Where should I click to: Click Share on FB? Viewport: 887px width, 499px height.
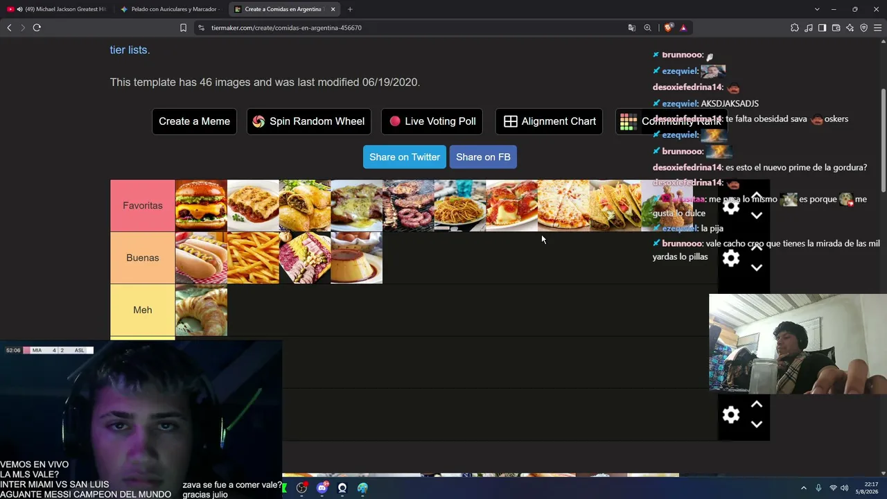click(483, 157)
